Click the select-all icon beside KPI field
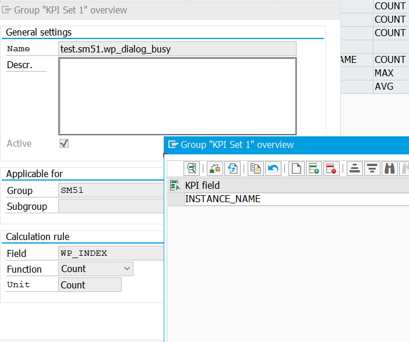 (174, 186)
